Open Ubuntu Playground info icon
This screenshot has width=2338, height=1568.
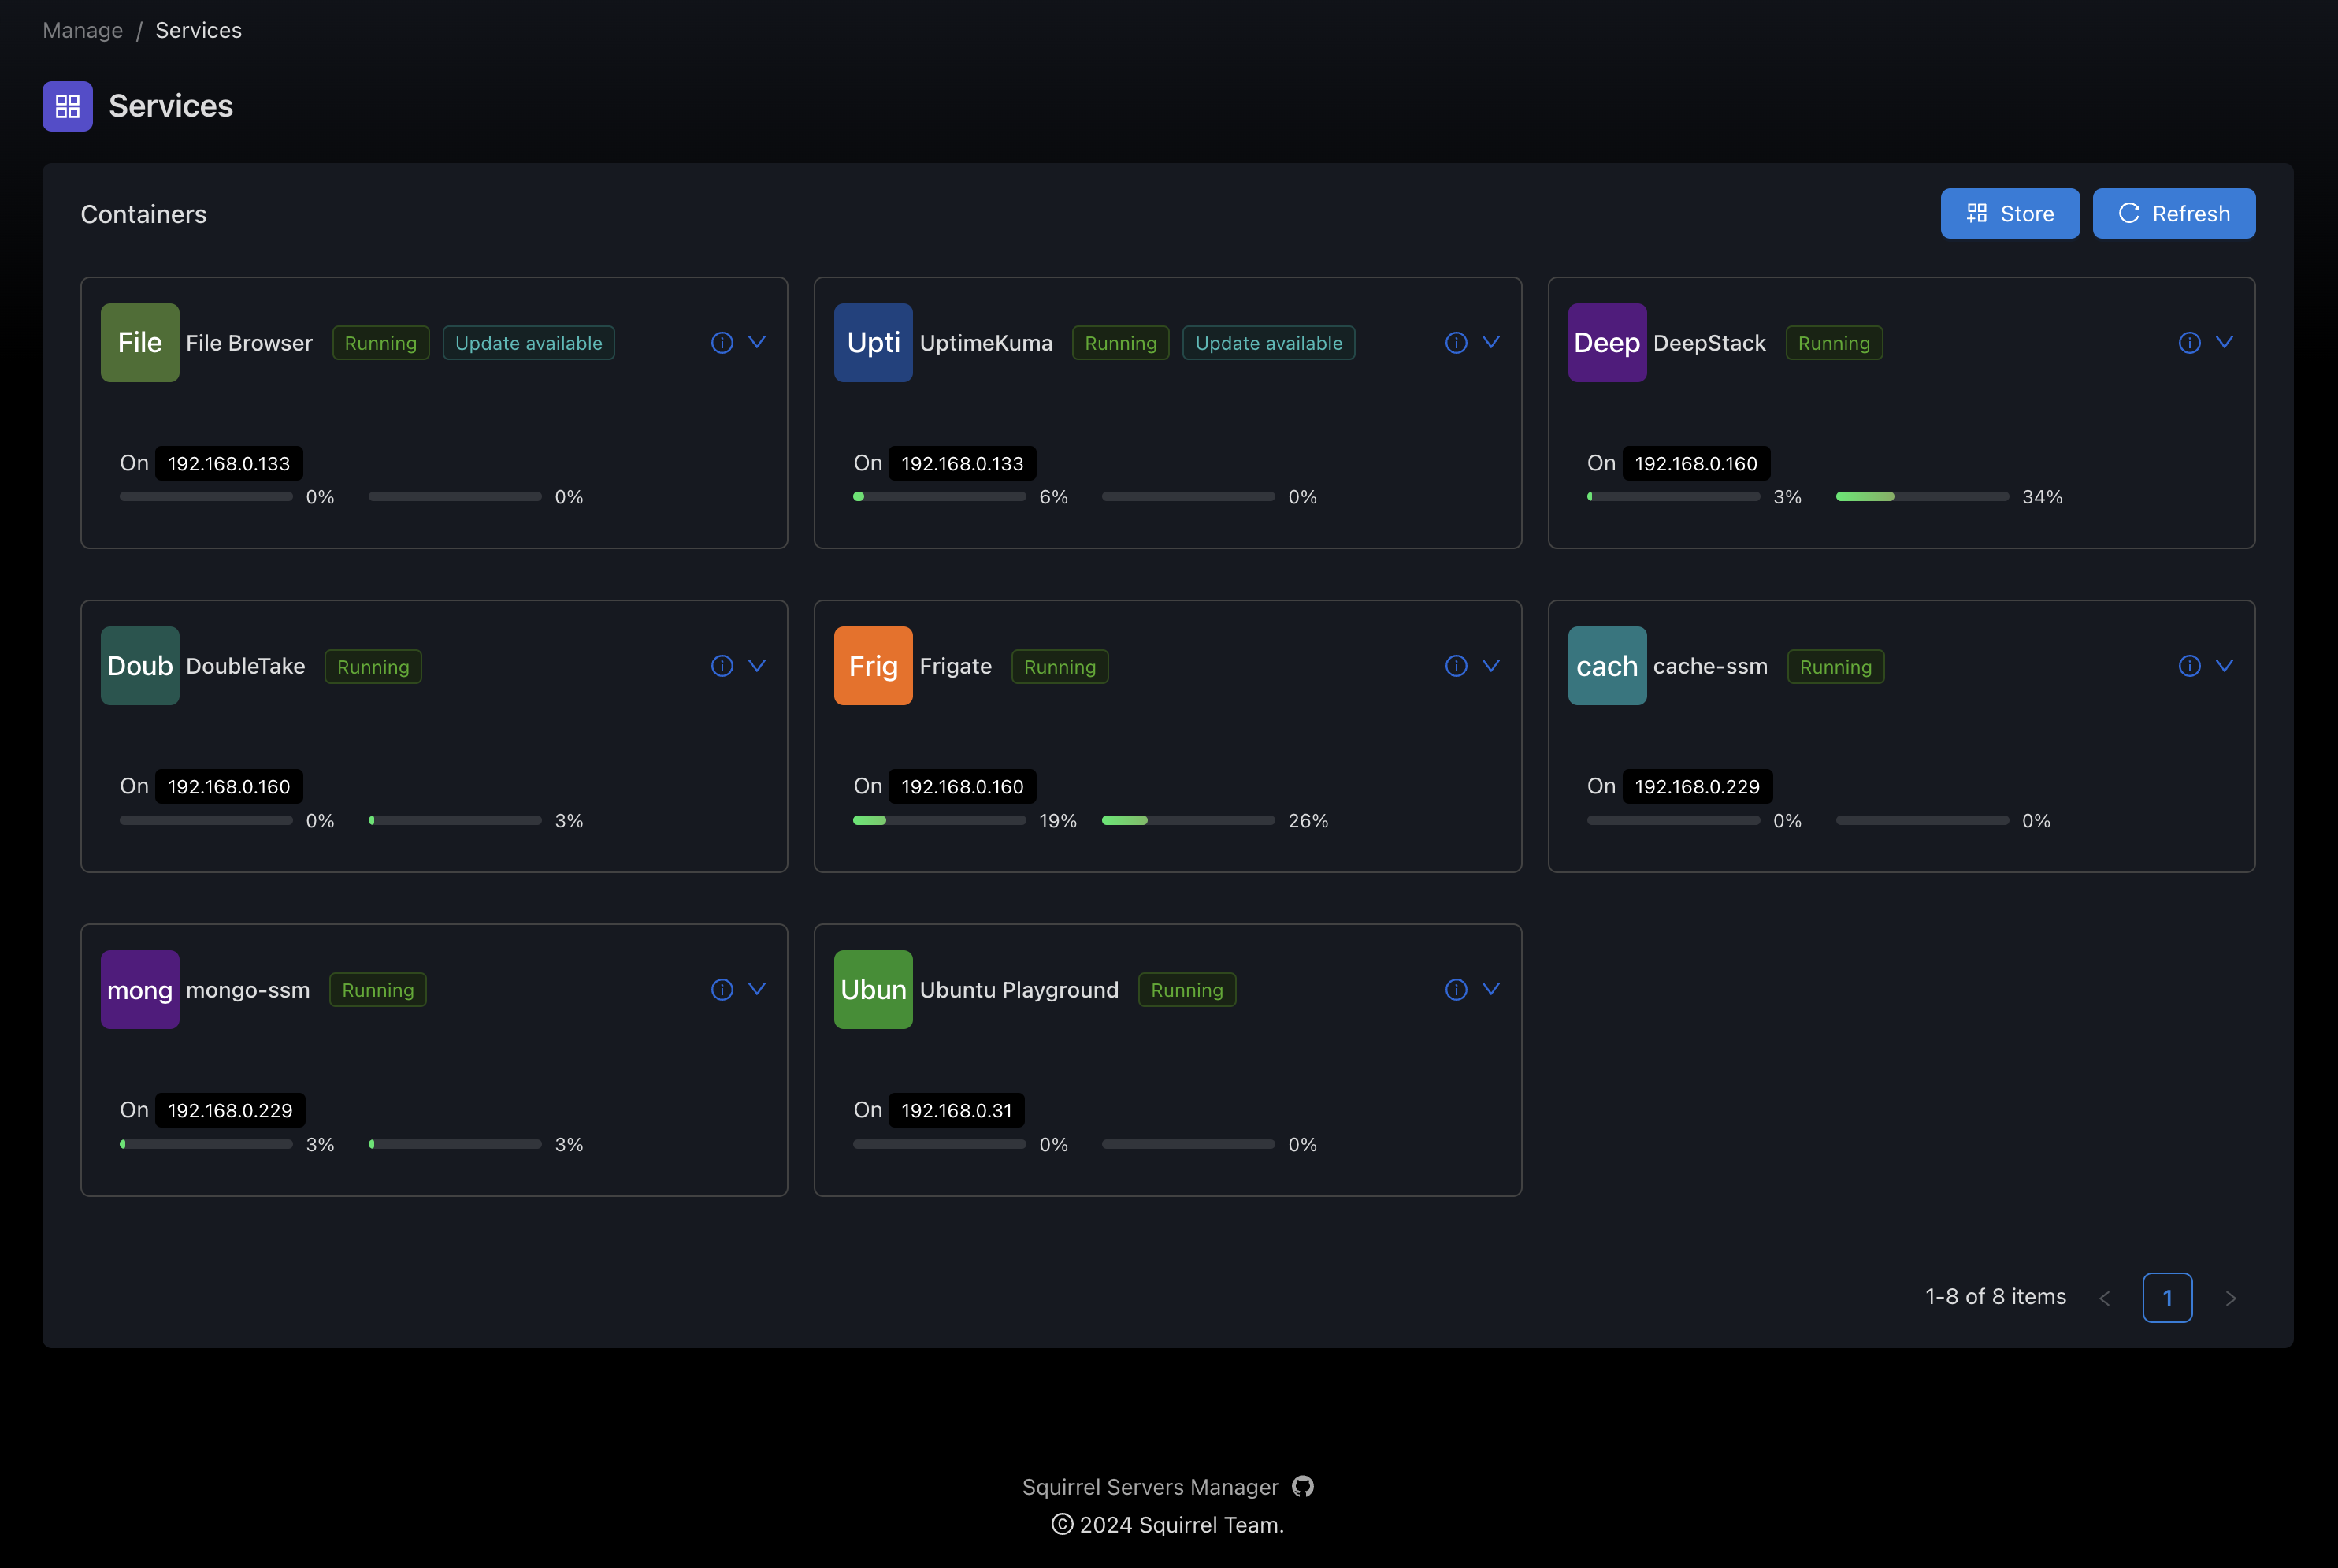tap(1456, 990)
